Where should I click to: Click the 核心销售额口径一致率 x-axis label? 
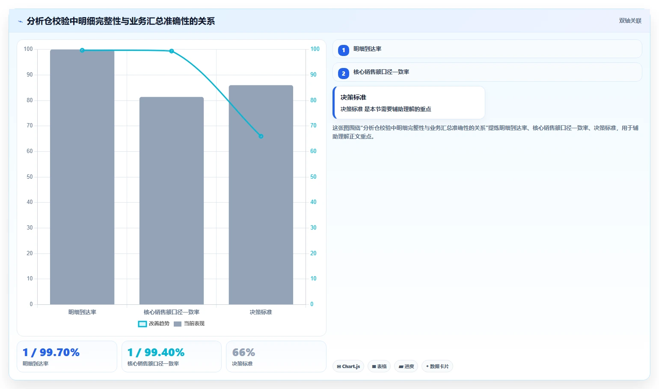[x=172, y=312]
